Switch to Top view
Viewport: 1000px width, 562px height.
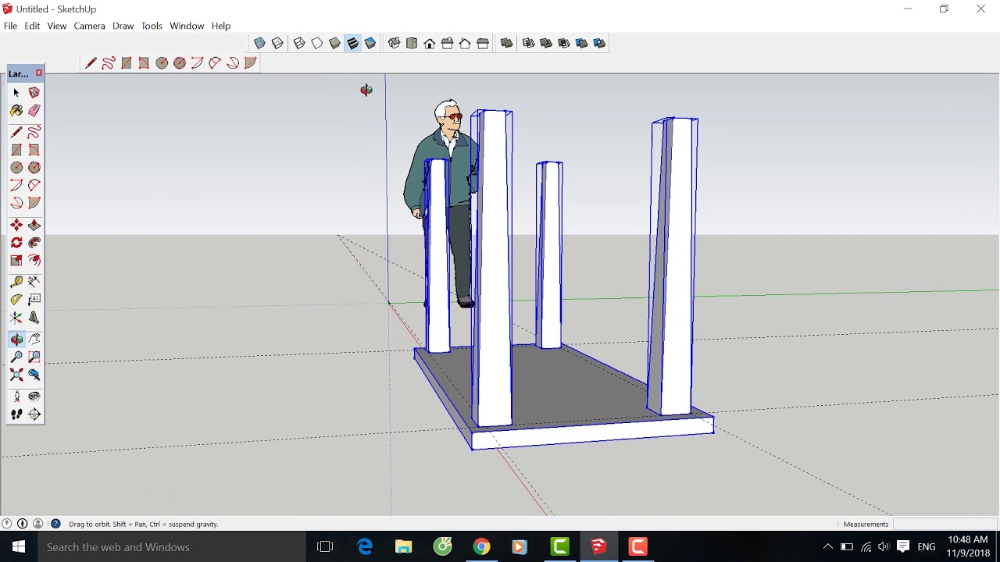click(412, 44)
